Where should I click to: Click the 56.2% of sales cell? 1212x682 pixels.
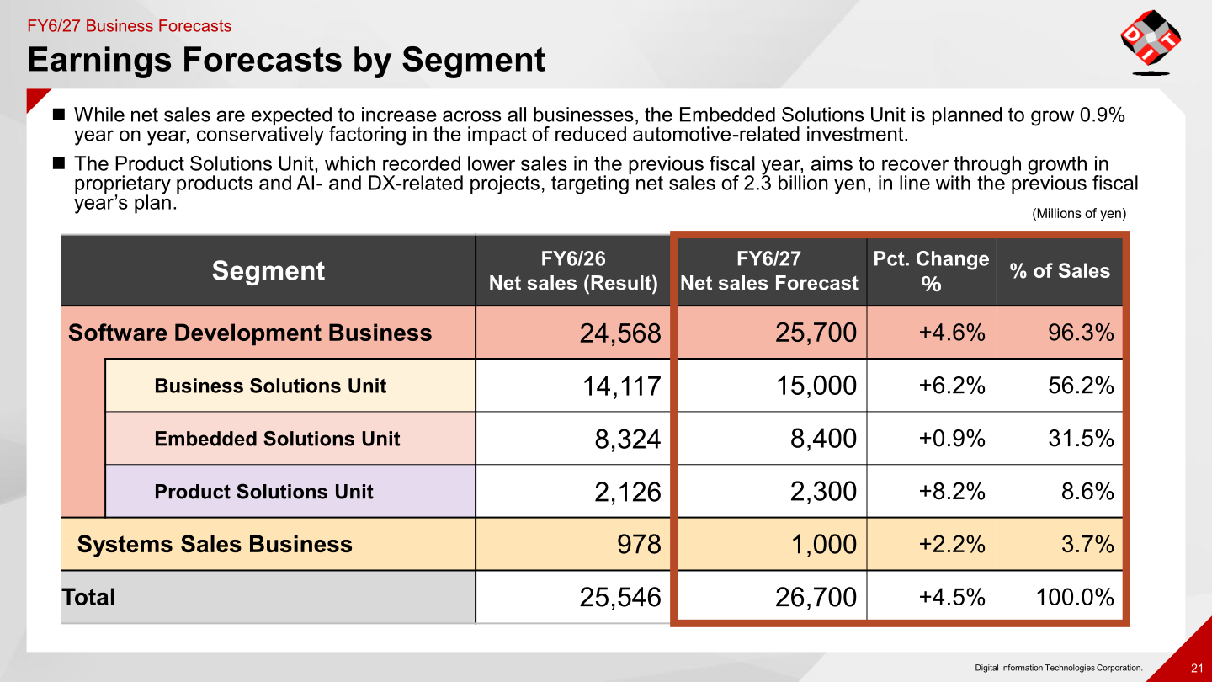tap(1082, 386)
